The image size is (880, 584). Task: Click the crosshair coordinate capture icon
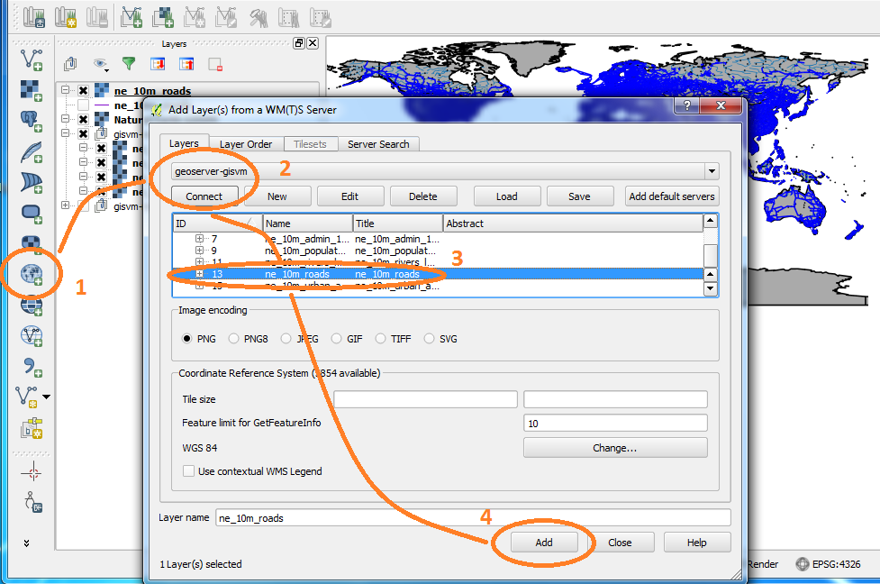pos(32,472)
